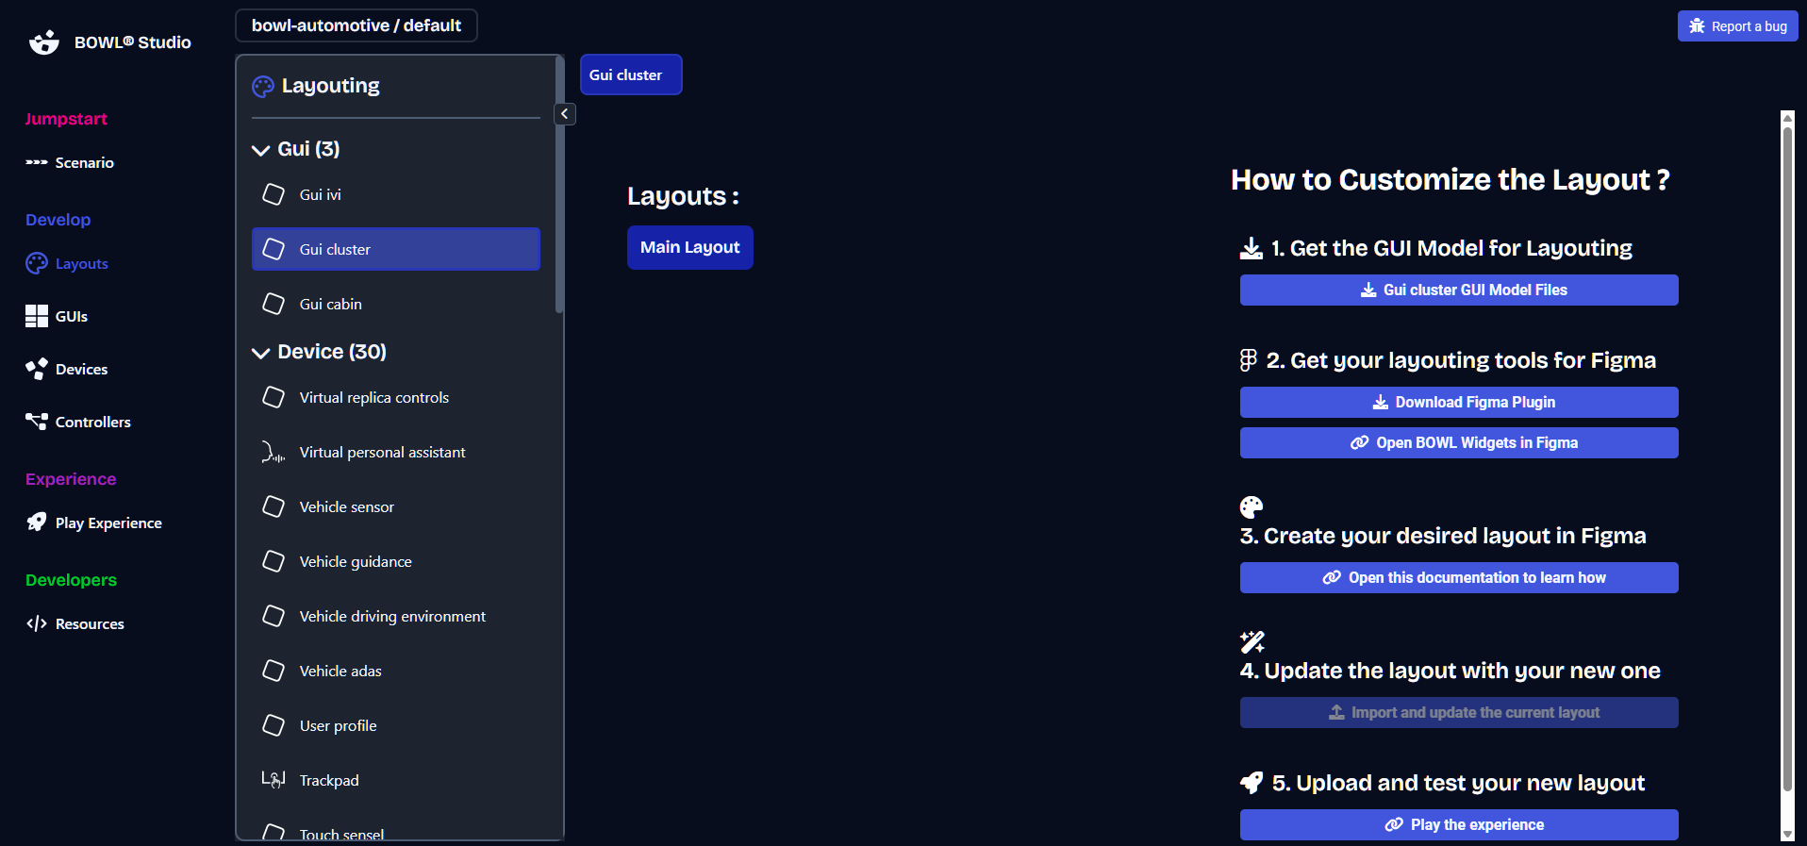This screenshot has height=846, width=1807.
Task: Click the Gui cluster tab chip
Action: pos(631,75)
